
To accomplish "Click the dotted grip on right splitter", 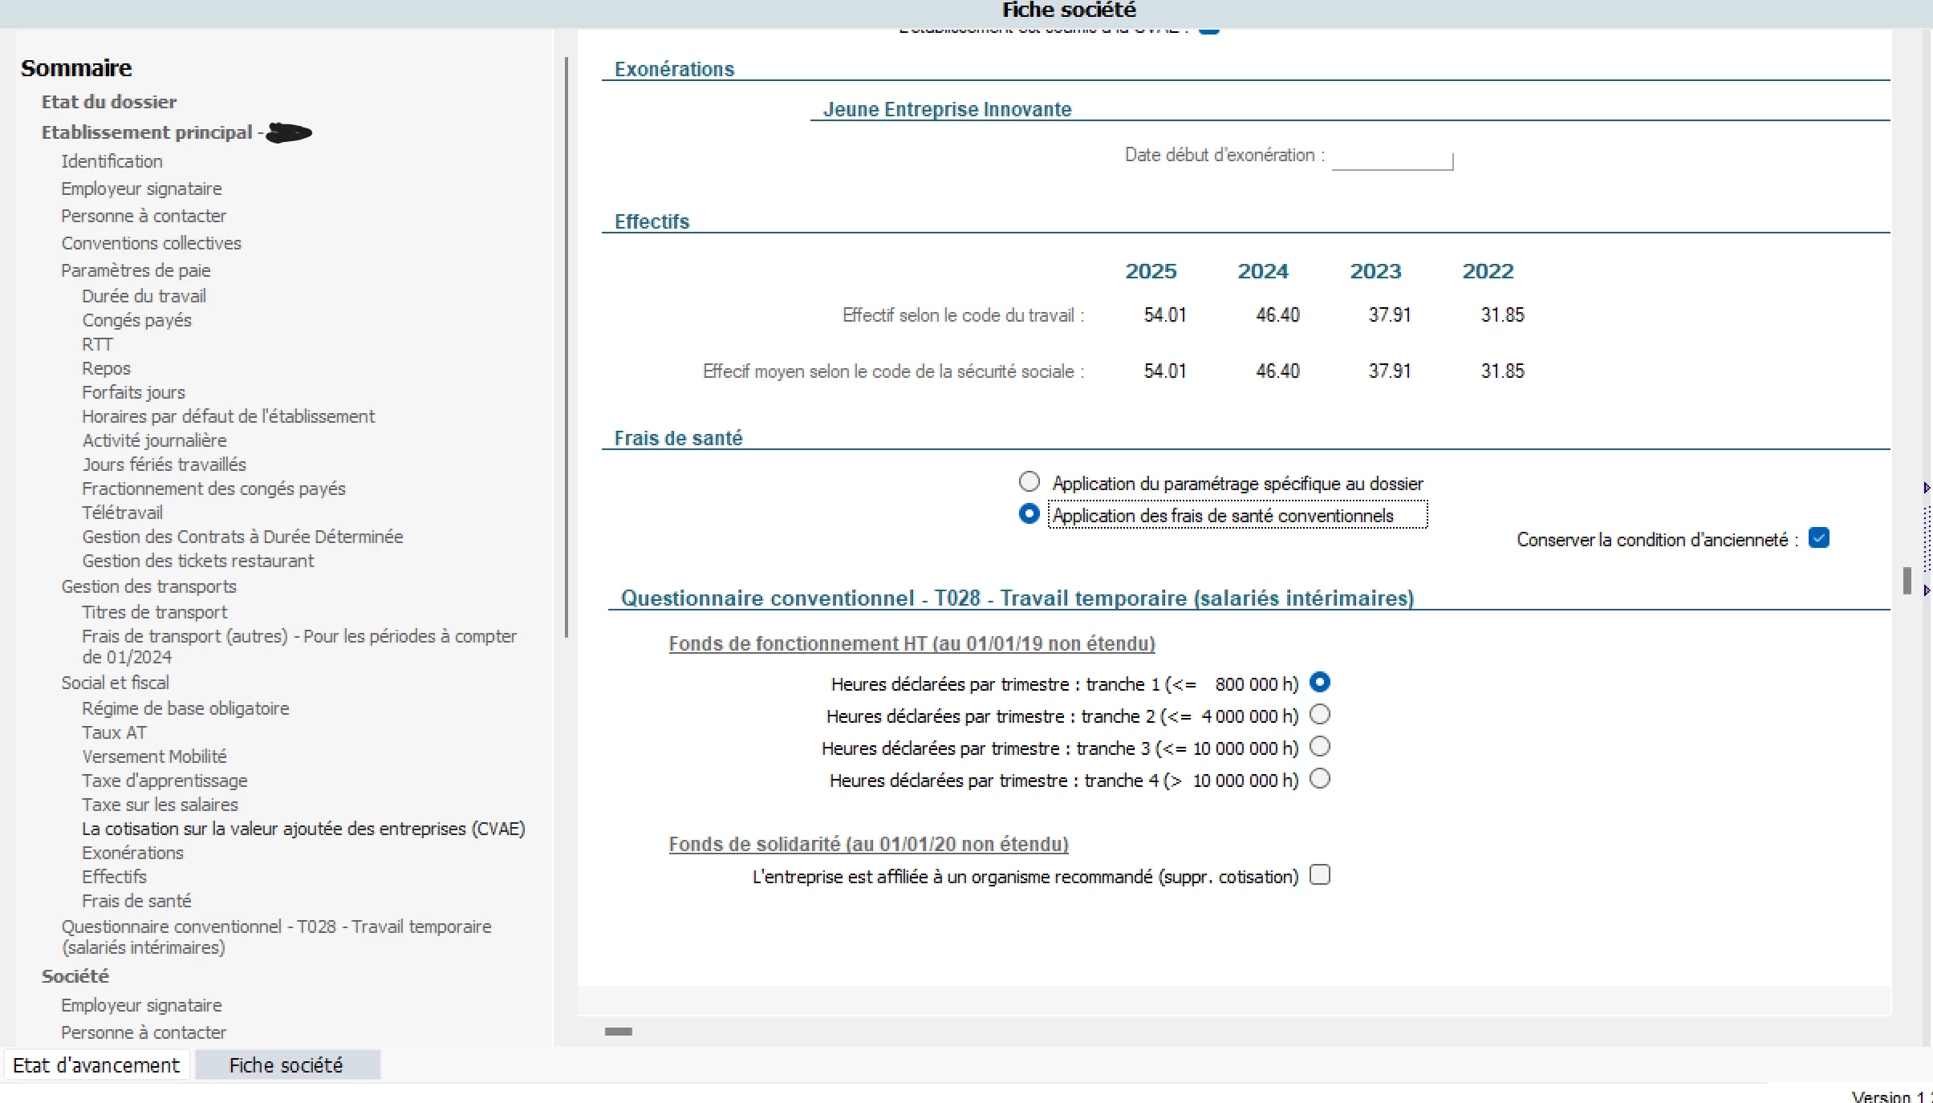I will coord(1926,539).
